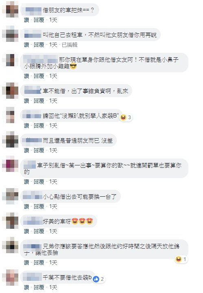This screenshot has height=293, width=203.
Task: Reply to the 請回他沒懶趴 comment
Action: [x=39, y=126]
